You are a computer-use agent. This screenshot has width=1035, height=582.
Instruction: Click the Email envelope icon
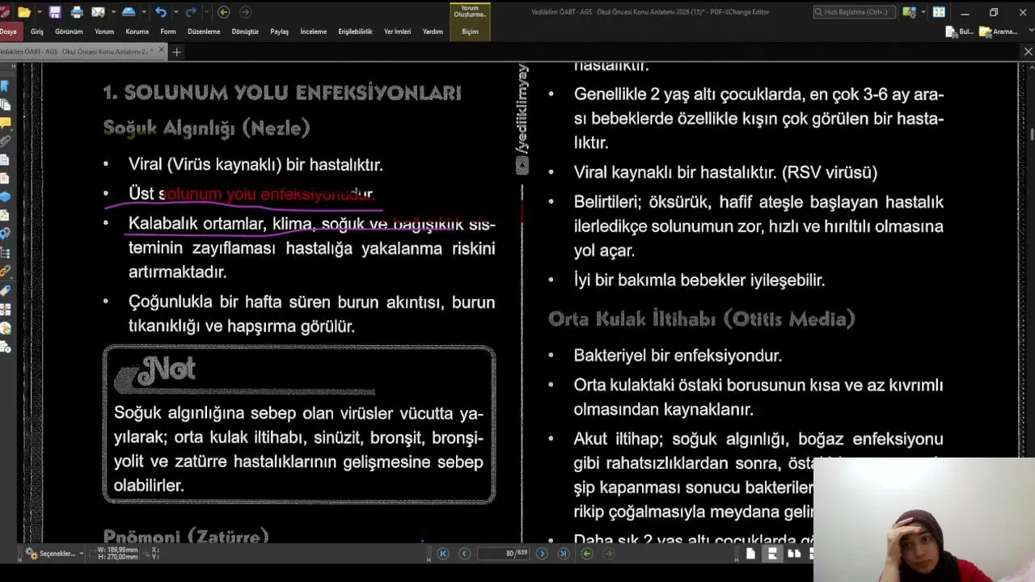[98, 12]
